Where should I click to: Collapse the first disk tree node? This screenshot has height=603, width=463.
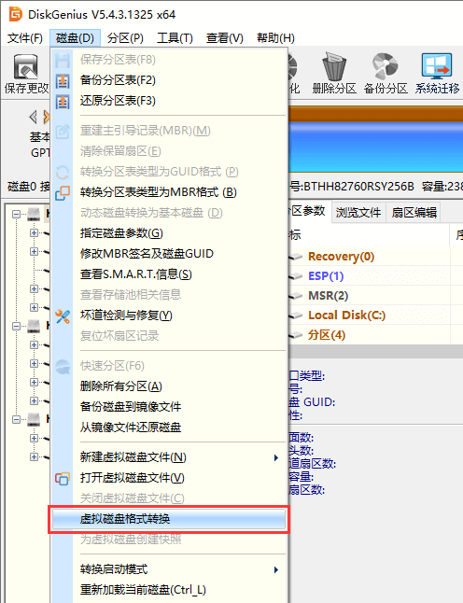tap(16, 214)
